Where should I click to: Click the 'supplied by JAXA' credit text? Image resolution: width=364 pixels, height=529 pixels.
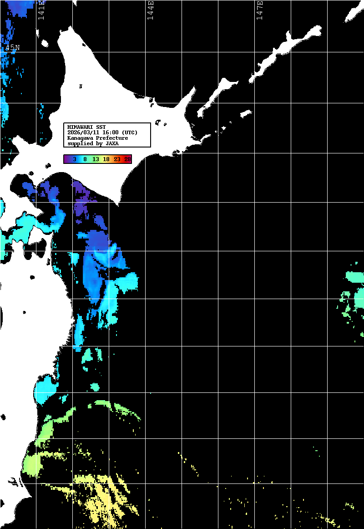93,143
